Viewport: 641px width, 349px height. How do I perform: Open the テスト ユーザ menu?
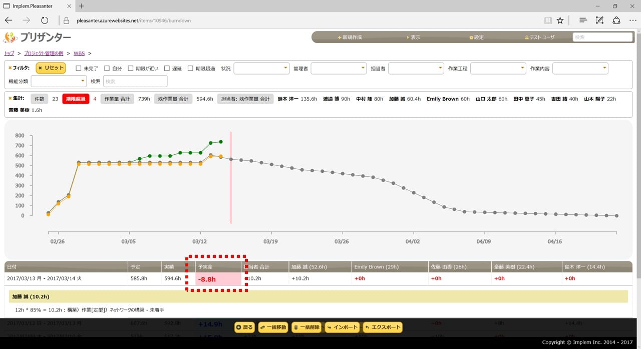pos(539,38)
